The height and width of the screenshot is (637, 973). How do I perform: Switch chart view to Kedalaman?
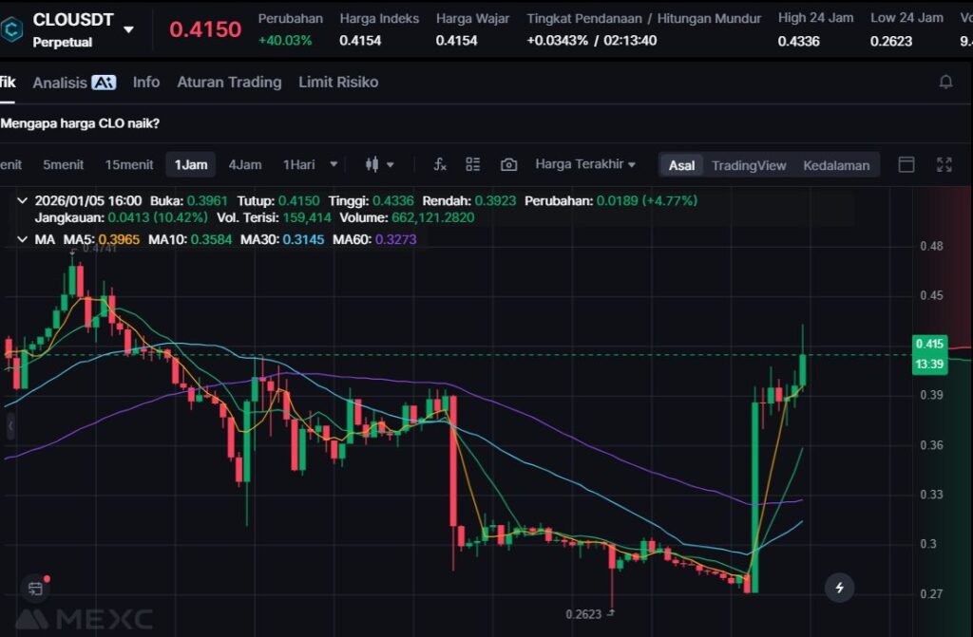(836, 165)
